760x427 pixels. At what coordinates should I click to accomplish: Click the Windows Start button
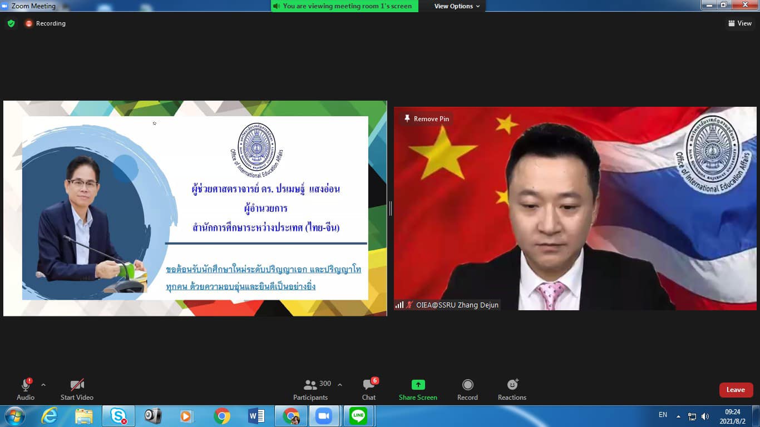coord(14,416)
